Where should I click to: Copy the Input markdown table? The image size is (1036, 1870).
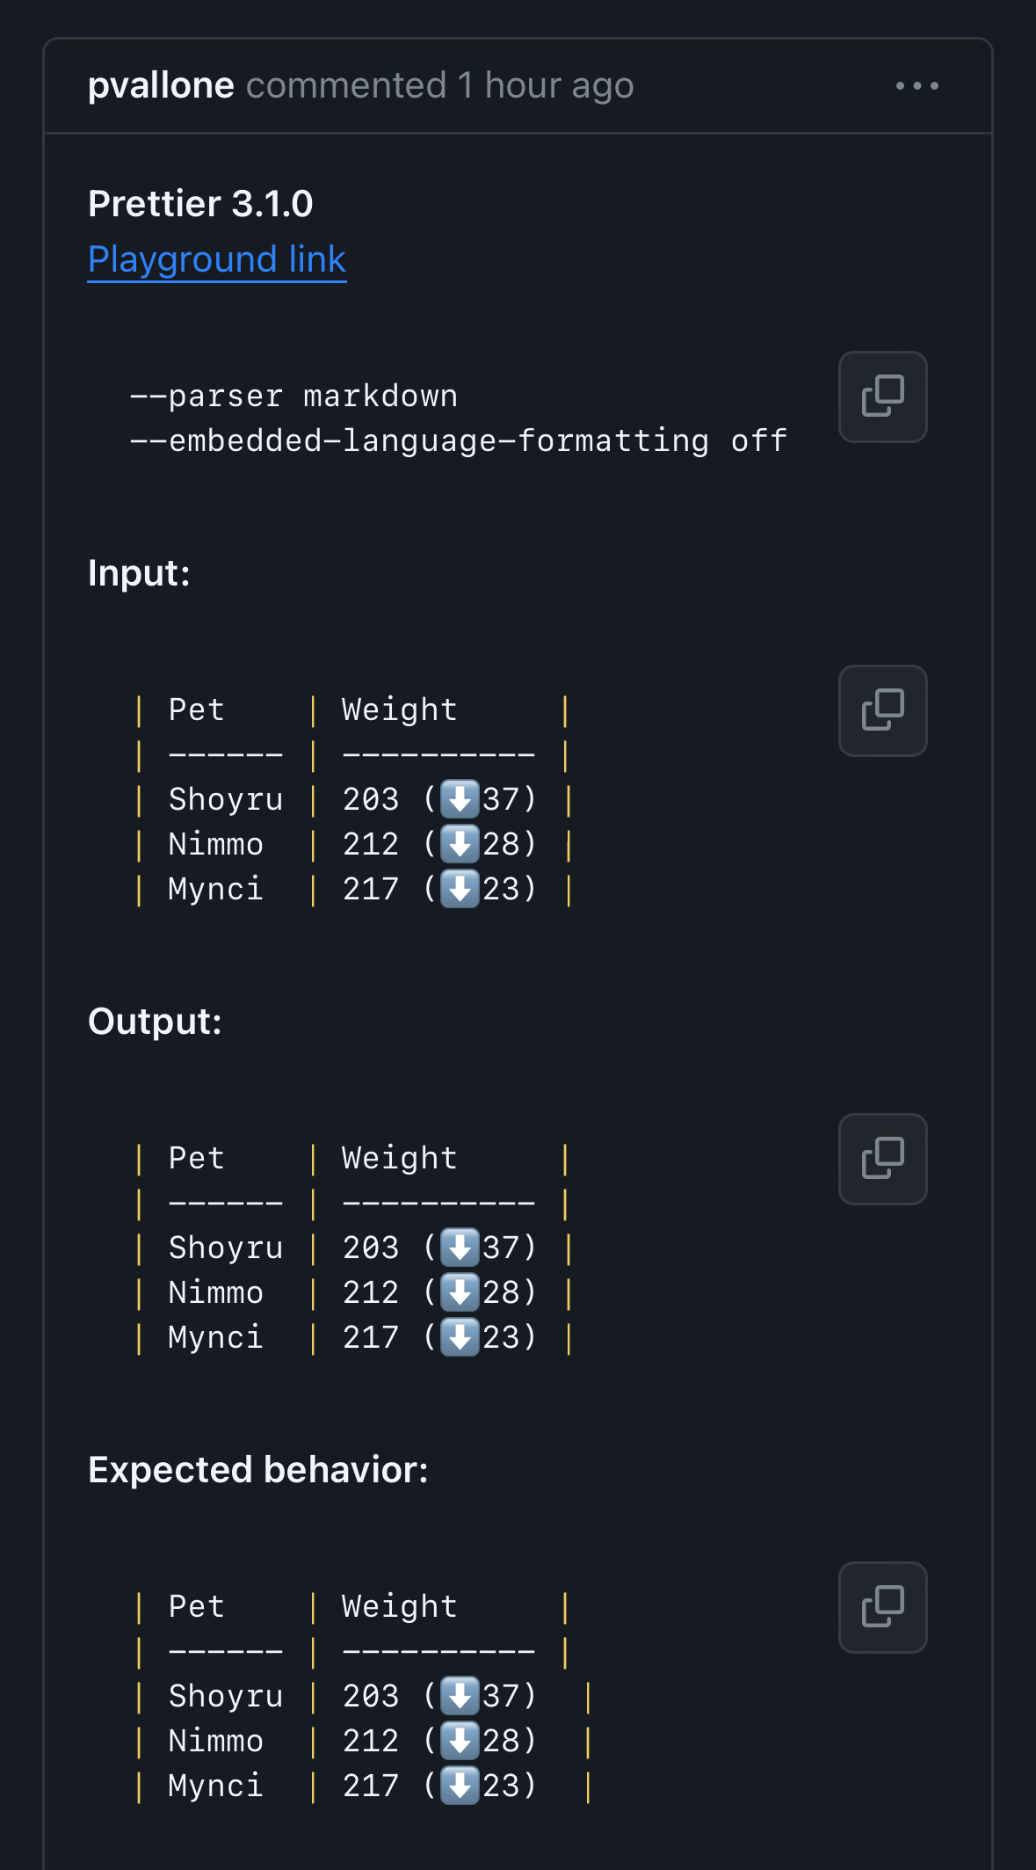881,710
